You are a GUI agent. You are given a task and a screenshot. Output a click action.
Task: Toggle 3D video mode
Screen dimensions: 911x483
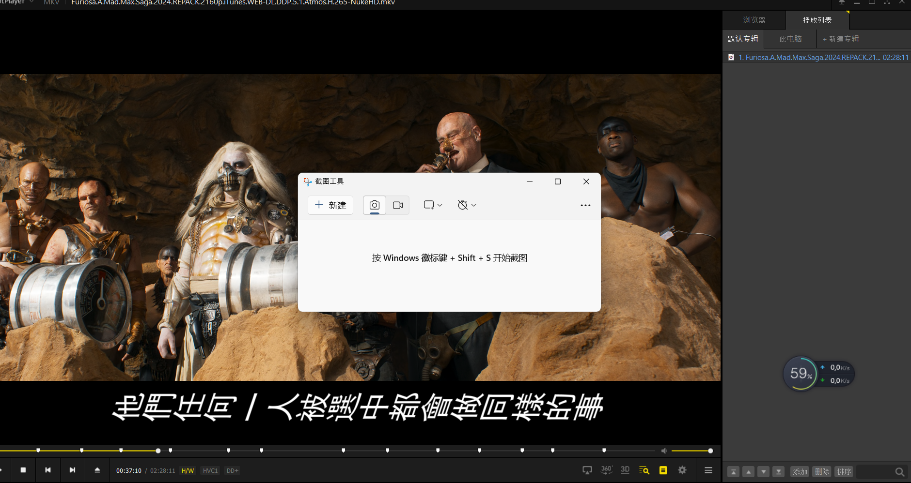click(625, 470)
